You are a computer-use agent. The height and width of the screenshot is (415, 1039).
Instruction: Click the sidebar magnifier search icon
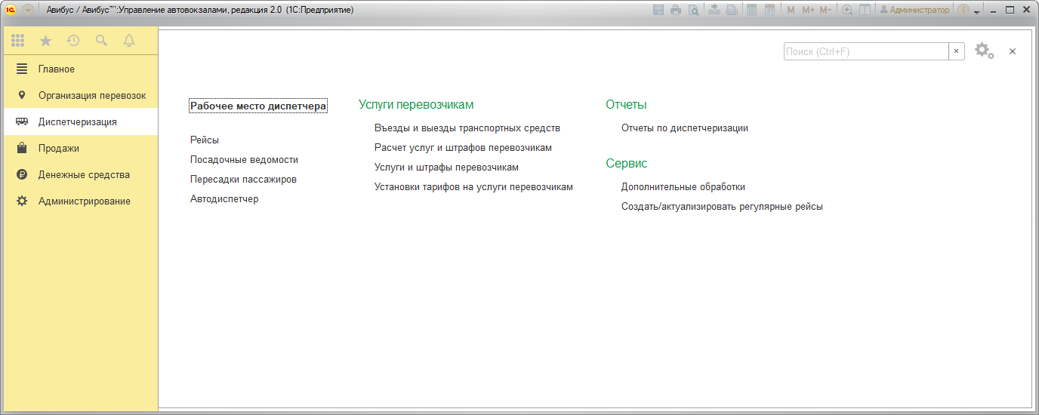coord(101,41)
